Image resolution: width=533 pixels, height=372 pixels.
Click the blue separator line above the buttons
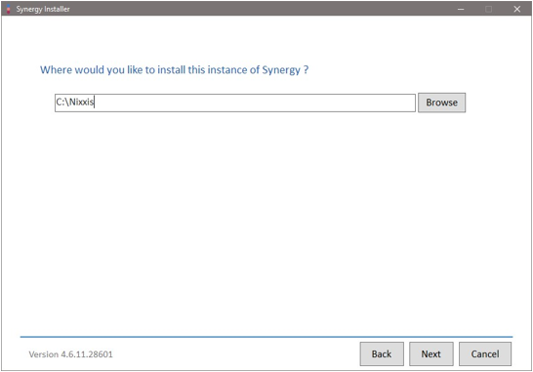[x=266, y=337]
